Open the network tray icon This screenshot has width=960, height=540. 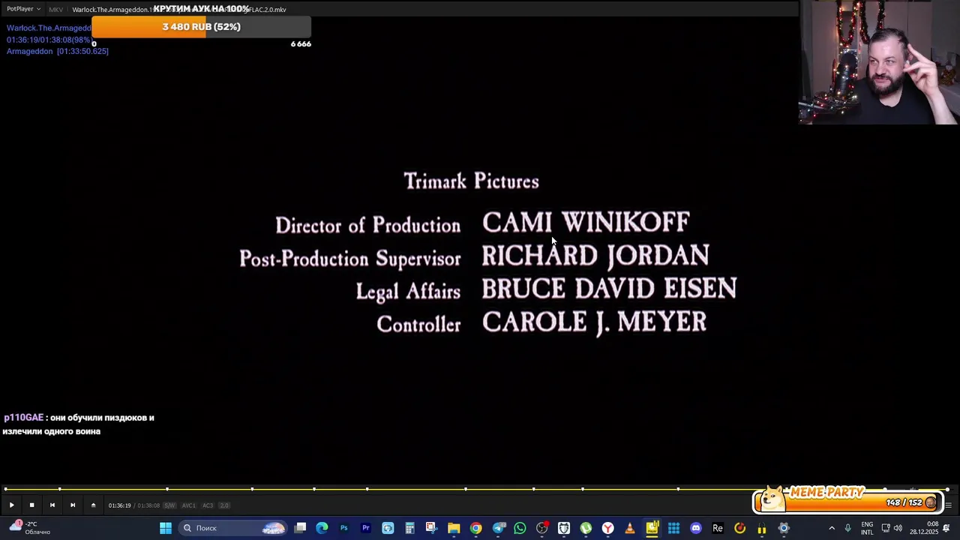coord(885,528)
